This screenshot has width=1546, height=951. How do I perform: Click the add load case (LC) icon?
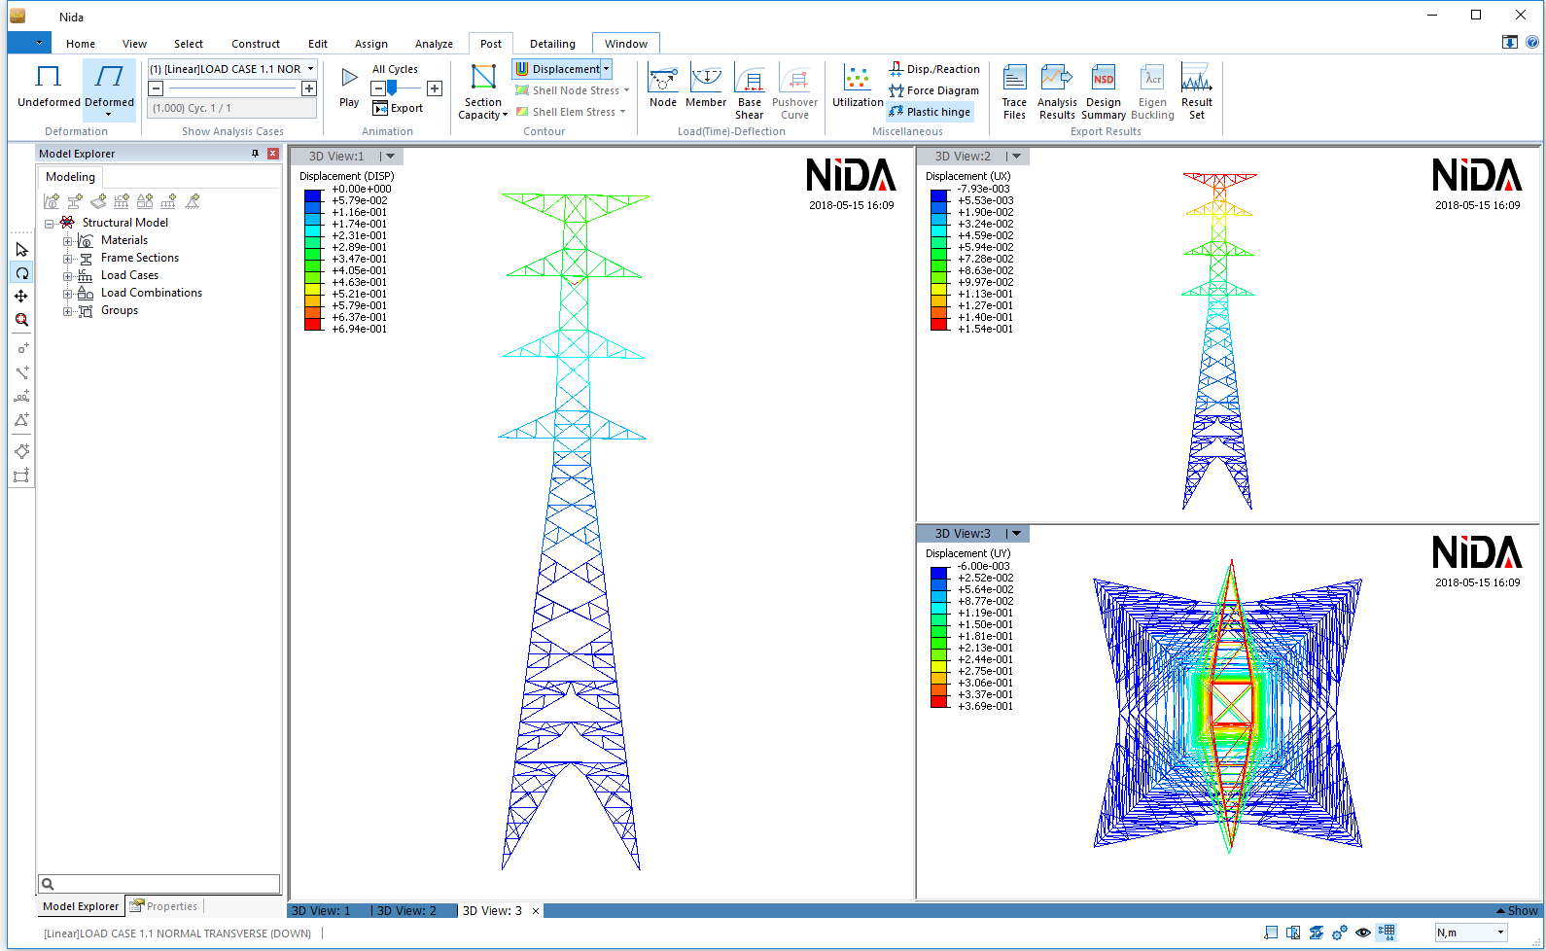click(122, 201)
